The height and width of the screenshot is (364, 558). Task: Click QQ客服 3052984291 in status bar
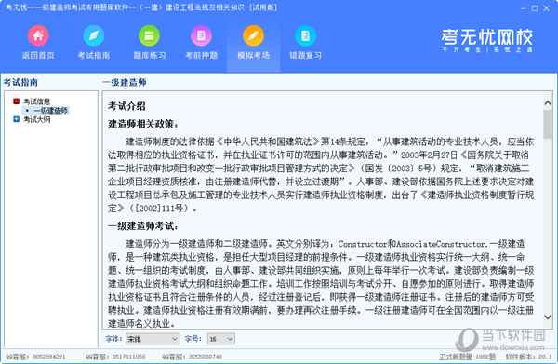(35, 357)
